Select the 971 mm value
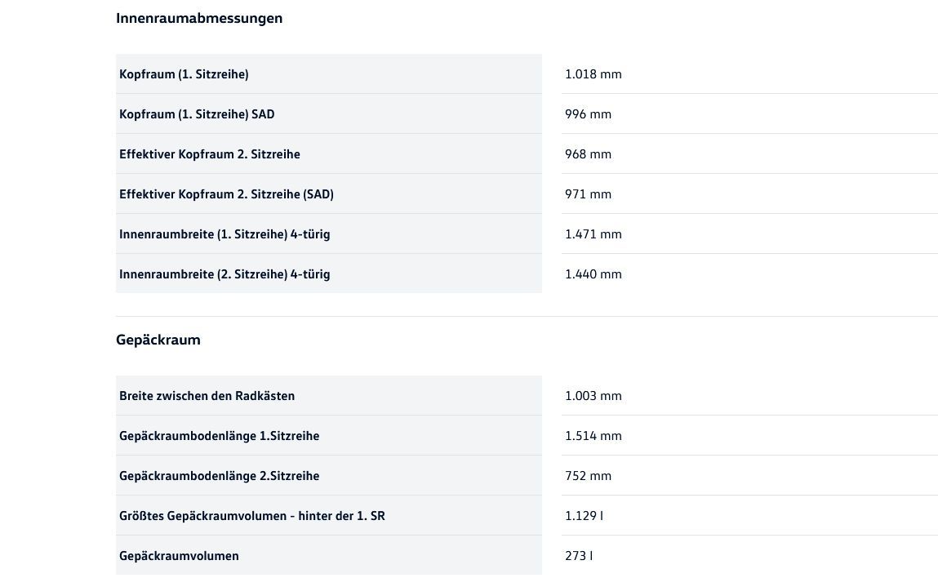This screenshot has height=587, width=938. pos(588,194)
